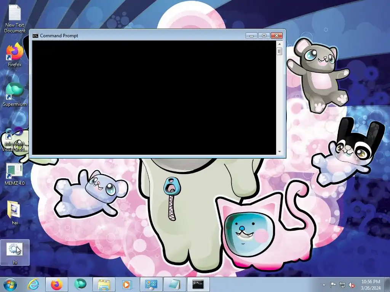Open Windows Explorer from the taskbar
This screenshot has height=292, width=390.
click(x=104, y=284)
